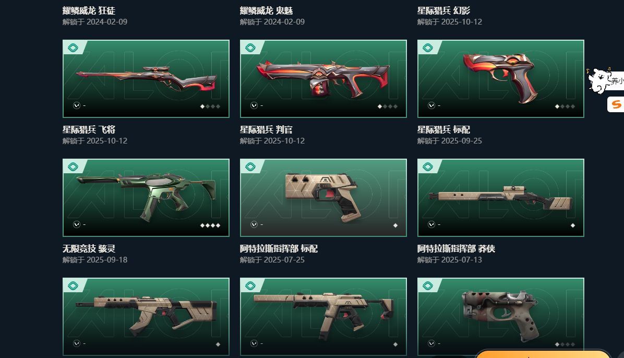Open the 阿特拉斯指挥部 标配 pistol image
Screen dimensions: 624x358
coord(323,198)
